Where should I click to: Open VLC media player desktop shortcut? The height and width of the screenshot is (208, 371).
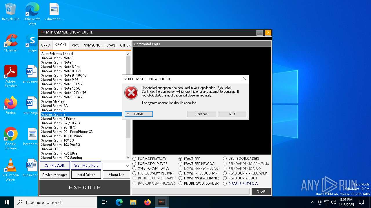pyautogui.click(x=11, y=170)
